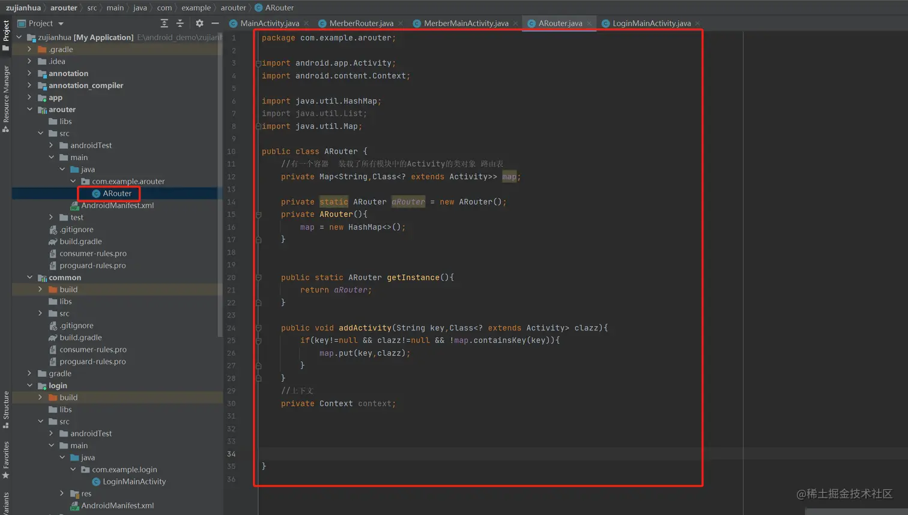This screenshot has width=908, height=515.
Task: Expand the .gradle folder
Action: tap(29, 50)
